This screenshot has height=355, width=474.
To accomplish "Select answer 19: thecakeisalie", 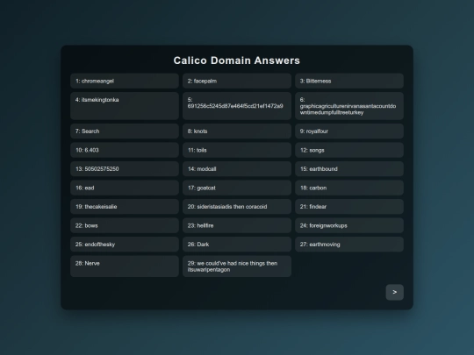I will click(x=125, y=207).
